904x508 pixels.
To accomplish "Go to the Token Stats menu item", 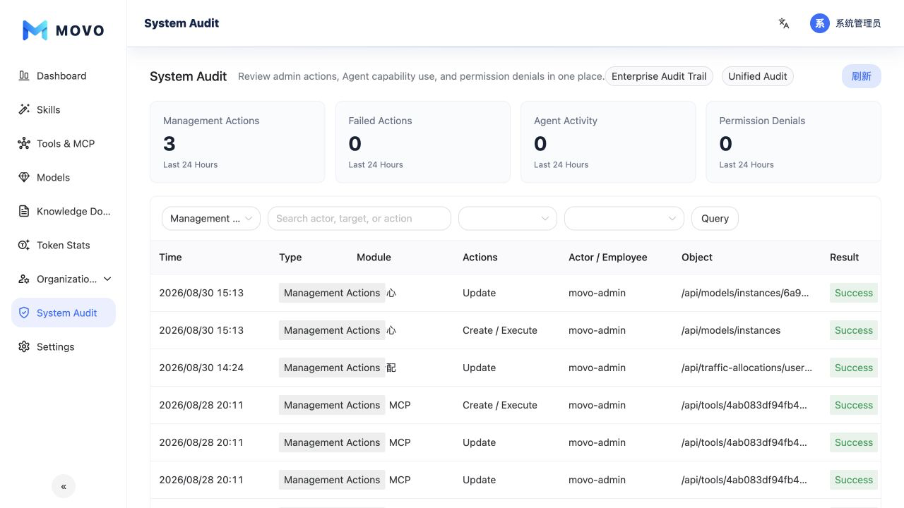I will click(64, 245).
